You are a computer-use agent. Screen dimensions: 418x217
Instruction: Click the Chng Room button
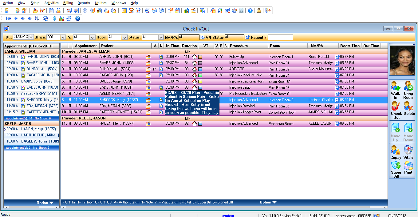(408, 90)
